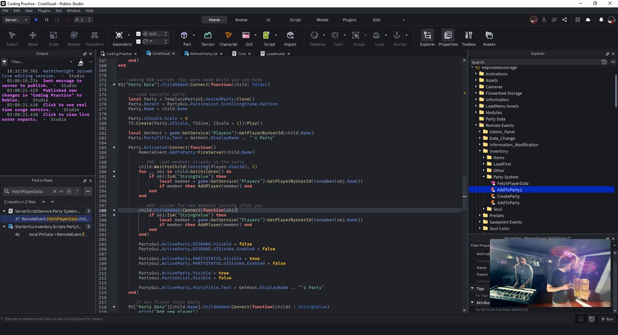Expand the Animations folder in Explorer
Image resolution: width=618 pixels, height=335 pixels.
coord(476,74)
